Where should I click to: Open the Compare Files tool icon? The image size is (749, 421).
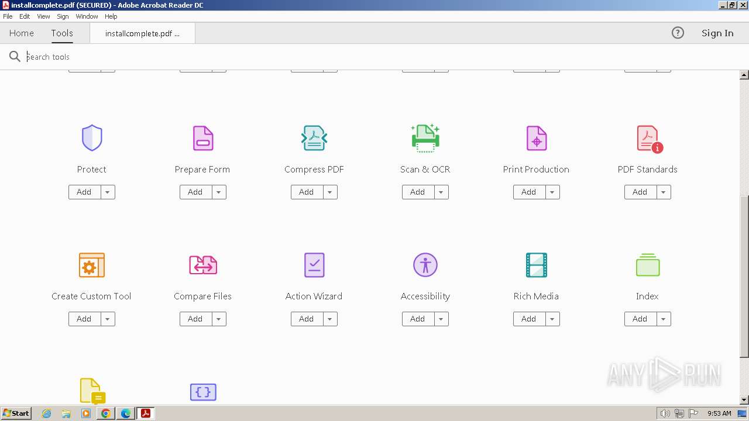point(203,265)
